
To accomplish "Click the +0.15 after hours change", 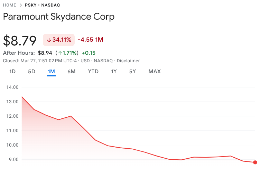I will [x=89, y=53].
